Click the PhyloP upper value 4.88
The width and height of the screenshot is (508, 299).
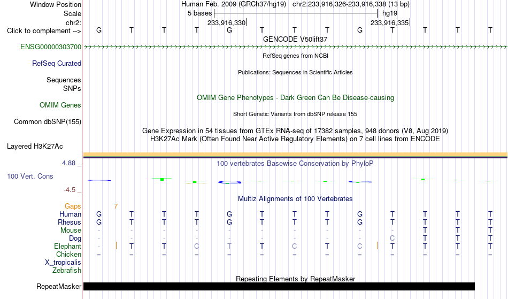(x=68, y=163)
